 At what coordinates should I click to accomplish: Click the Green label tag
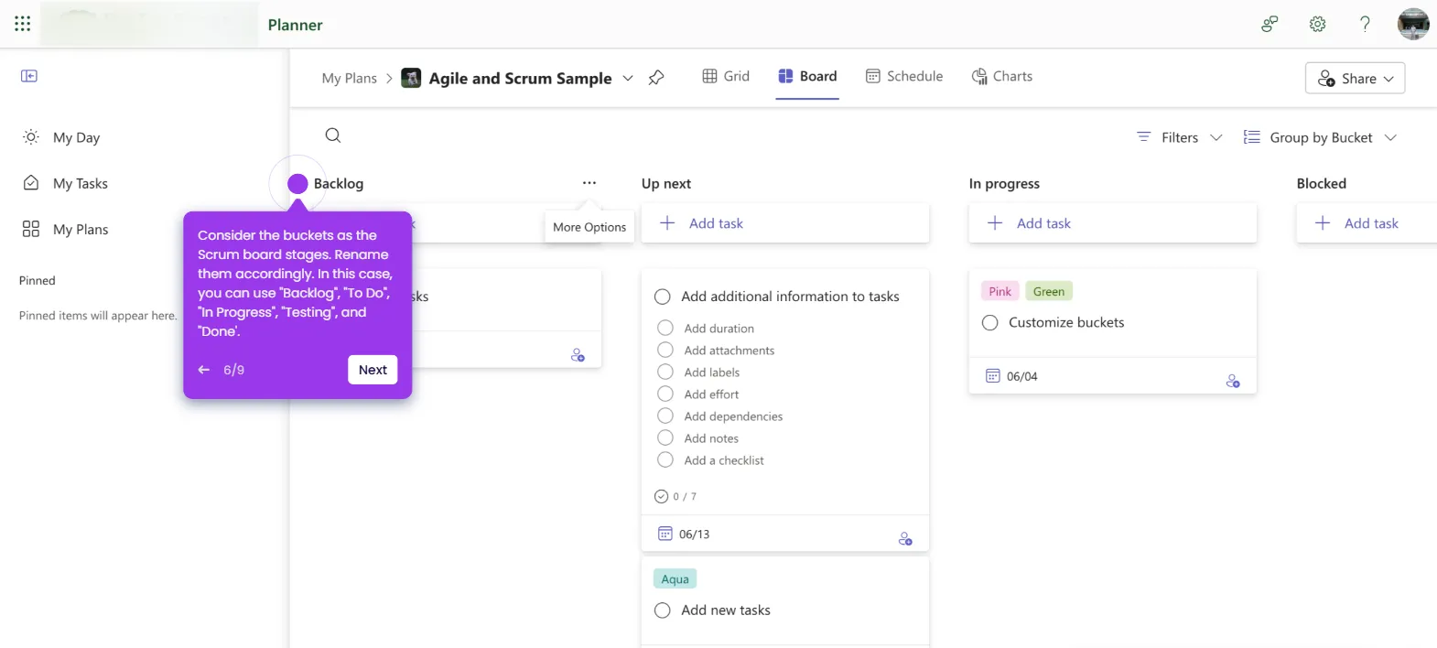[1049, 291]
